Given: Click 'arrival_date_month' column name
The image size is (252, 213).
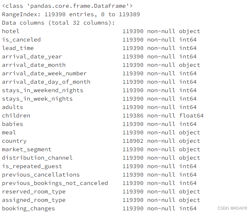Looking at the screenshot, I should point(34,65).
